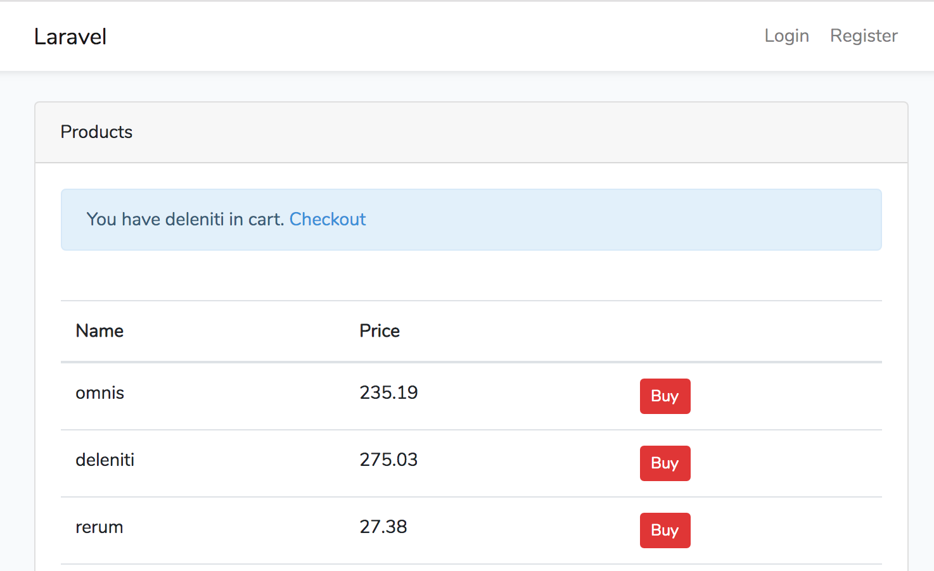Select the rerum product name
The height and width of the screenshot is (571, 934).
[x=99, y=527]
